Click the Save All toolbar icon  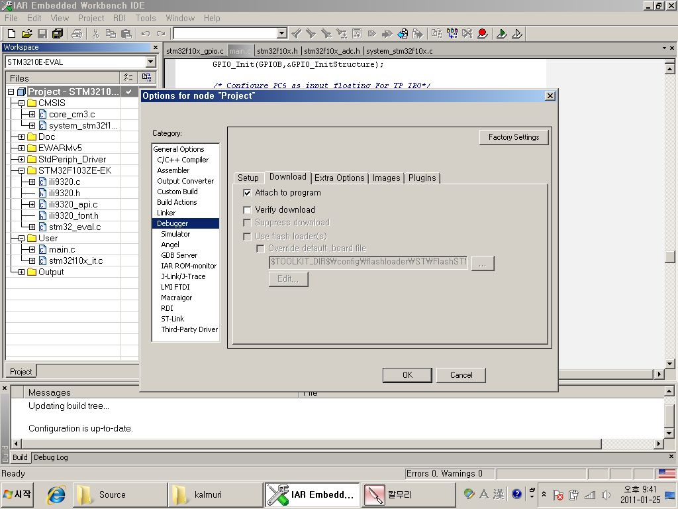coord(58,34)
